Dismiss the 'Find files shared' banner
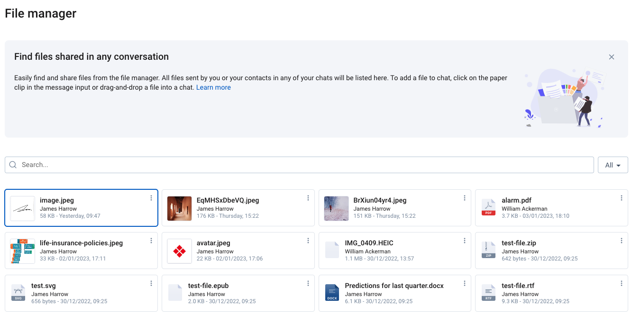 (612, 57)
